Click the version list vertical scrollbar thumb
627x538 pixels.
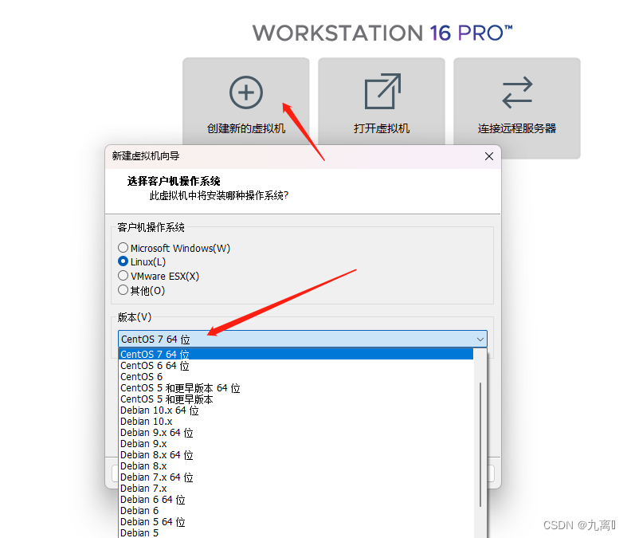(x=480, y=445)
